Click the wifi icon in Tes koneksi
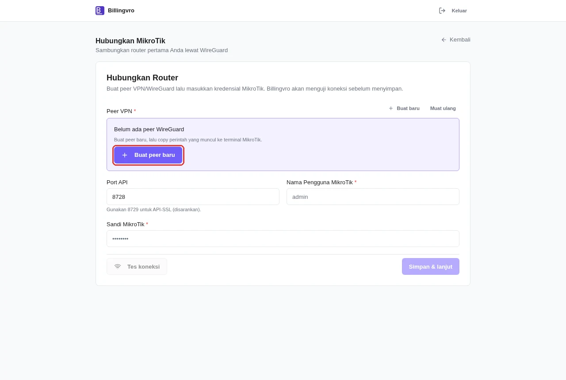This screenshot has width=566, height=380. [x=118, y=266]
